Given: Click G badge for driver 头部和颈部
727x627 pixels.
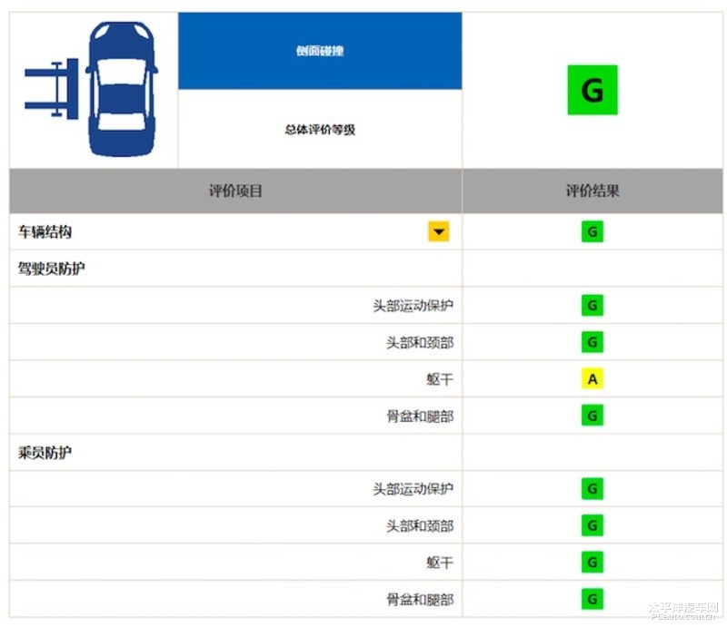Looking at the screenshot, I should 593,342.
